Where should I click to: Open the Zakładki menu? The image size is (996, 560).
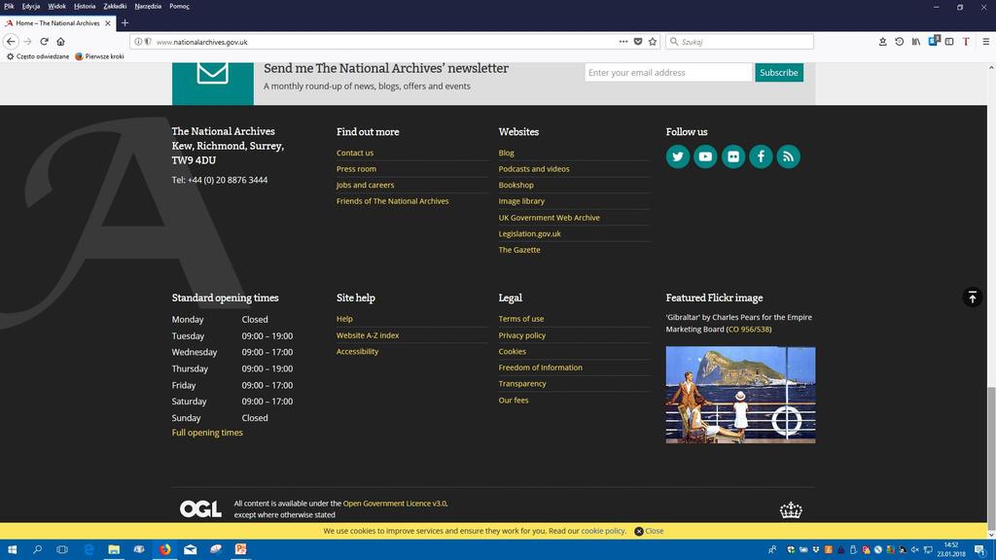[115, 6]
